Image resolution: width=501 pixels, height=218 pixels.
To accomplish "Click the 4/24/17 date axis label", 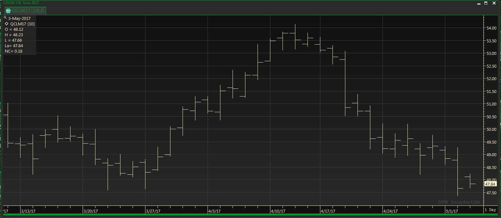I will tap(390, 211).
